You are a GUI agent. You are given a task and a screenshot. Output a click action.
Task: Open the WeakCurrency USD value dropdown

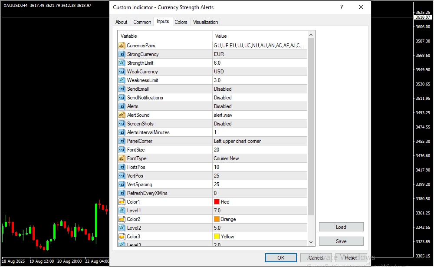(219, 72)
